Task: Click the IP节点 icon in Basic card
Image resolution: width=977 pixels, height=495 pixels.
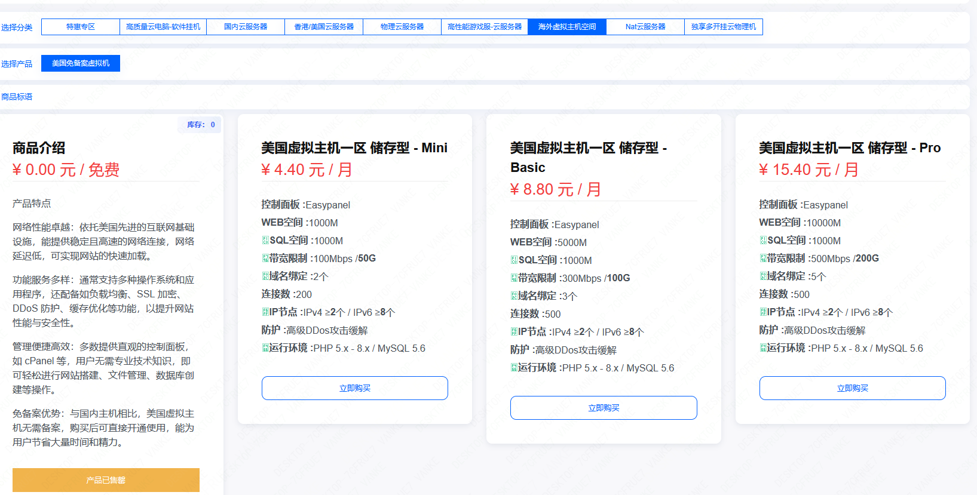Action: click(x=514, y=332)
